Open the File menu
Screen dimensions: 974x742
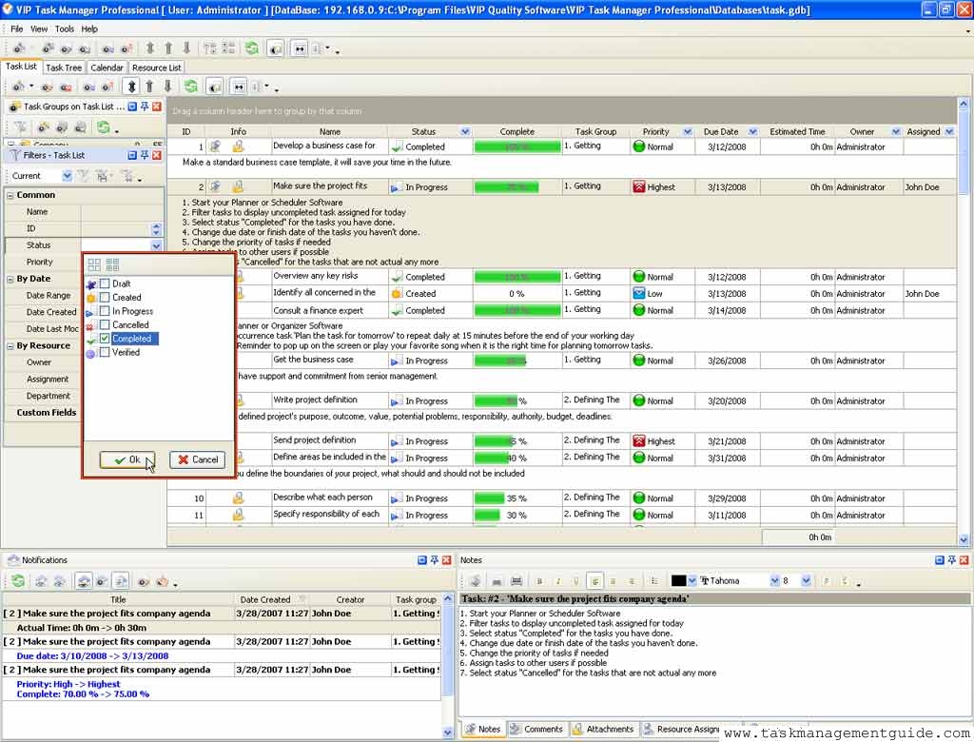tap(17, 29)
